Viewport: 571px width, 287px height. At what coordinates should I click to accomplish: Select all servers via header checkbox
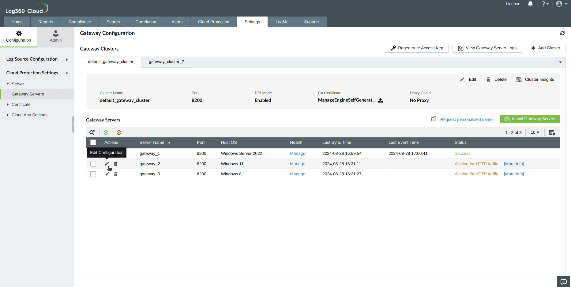[93, 142]
